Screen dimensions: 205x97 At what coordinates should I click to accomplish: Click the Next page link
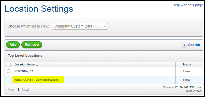(25, 90)
